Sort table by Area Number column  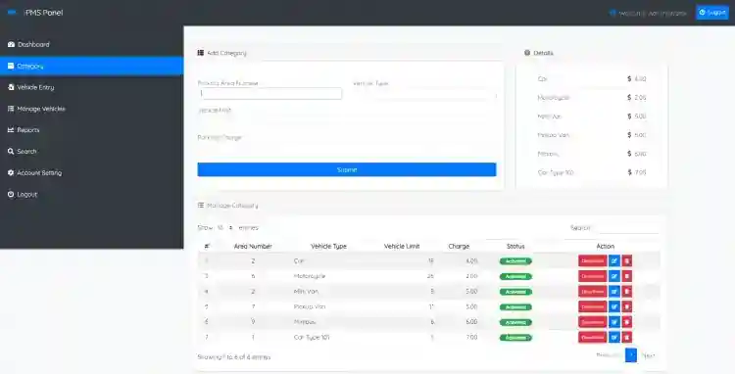[x=253, y=246]
